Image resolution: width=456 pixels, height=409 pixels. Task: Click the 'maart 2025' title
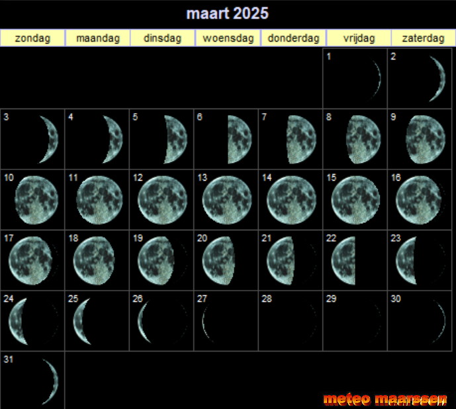tap(228, 13)
